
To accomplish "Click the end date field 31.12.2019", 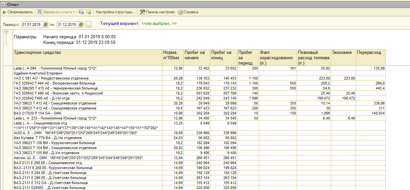I will pyautogui.click(x=67, y=25).
